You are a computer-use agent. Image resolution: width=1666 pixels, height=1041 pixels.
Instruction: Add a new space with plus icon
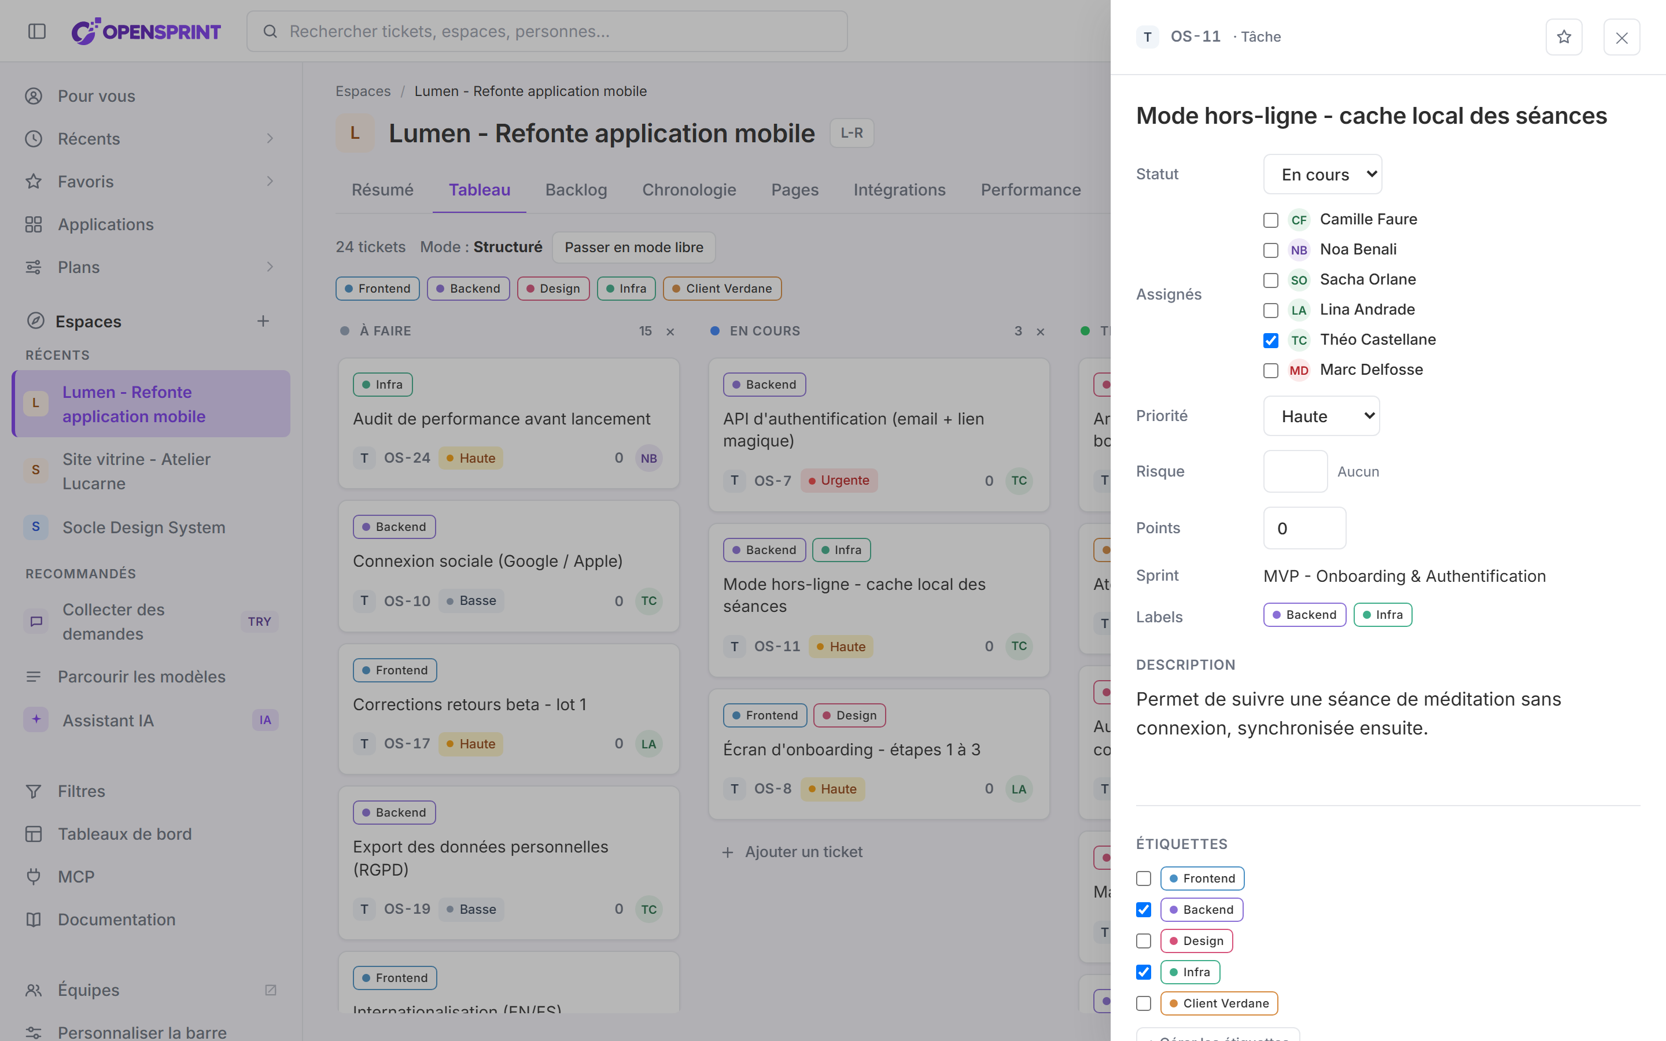click(x=263, y=321)
